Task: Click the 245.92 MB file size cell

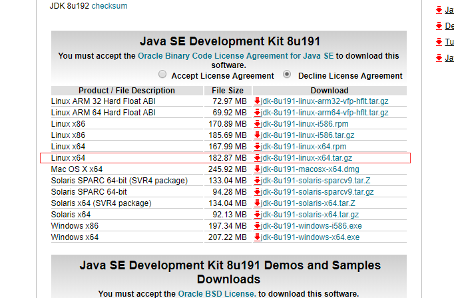Action: pos(227,169)
